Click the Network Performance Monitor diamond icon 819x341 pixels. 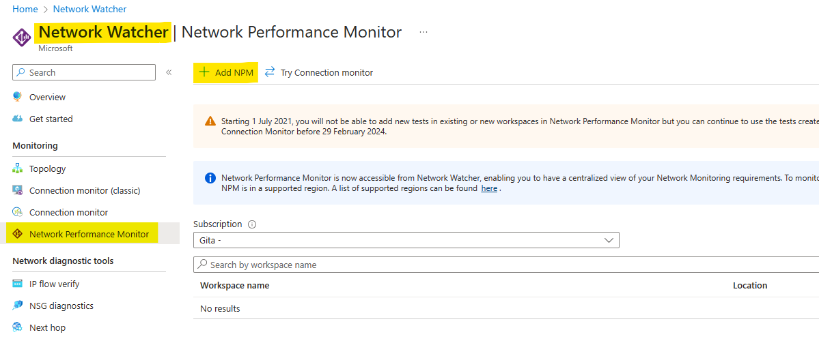click(x=18, y=234)
